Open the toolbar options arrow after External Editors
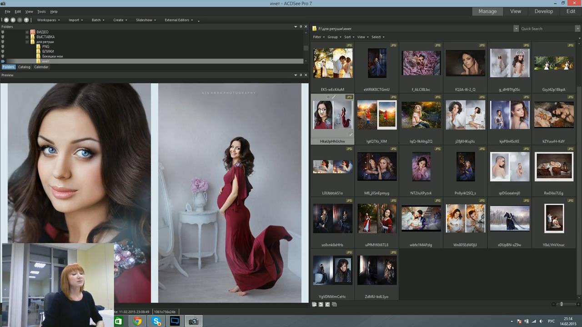 (199, 20)
